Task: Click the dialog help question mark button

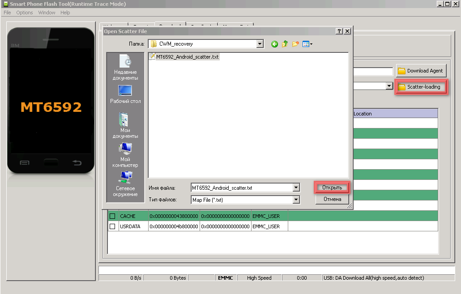Action: (339, 31)
